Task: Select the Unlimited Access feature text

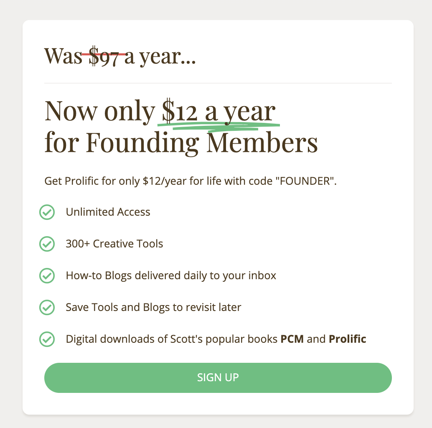Action: [x=108, y=212]
